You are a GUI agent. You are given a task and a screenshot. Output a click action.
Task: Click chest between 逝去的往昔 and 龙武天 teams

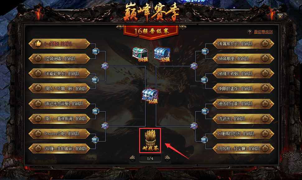(x=205, y=111)
